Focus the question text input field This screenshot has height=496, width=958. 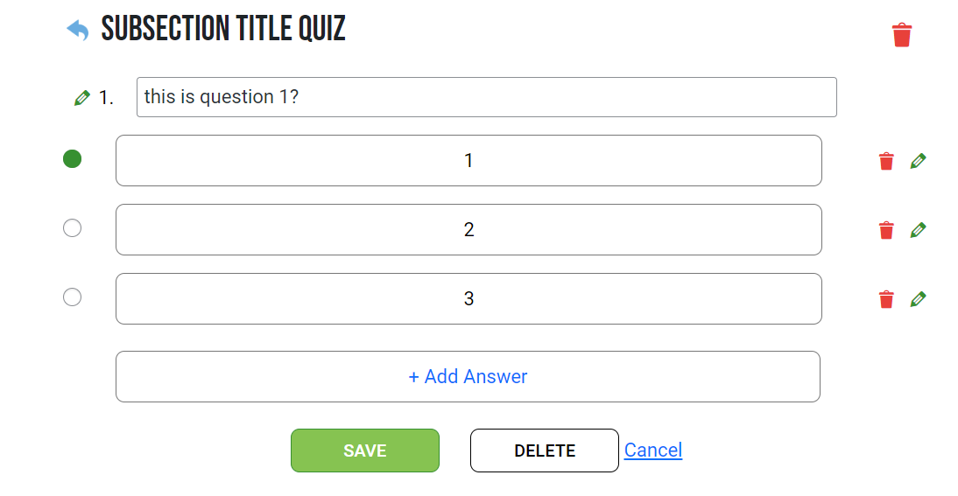click(x=486, y=97)
